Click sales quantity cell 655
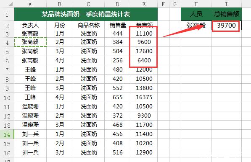The height and width of the screenshot is (162, 251). 118,97
